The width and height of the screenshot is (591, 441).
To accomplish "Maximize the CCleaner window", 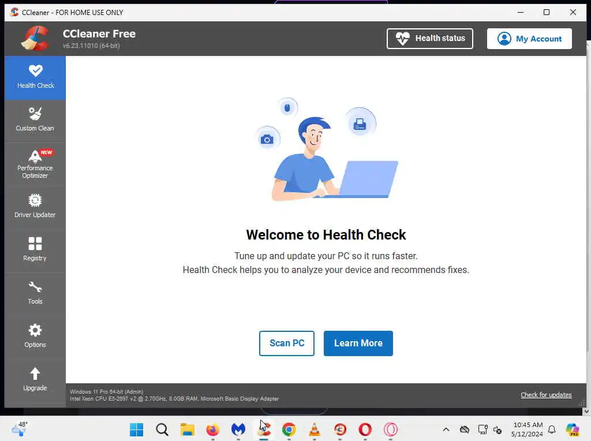I will [x=547, y=12].
